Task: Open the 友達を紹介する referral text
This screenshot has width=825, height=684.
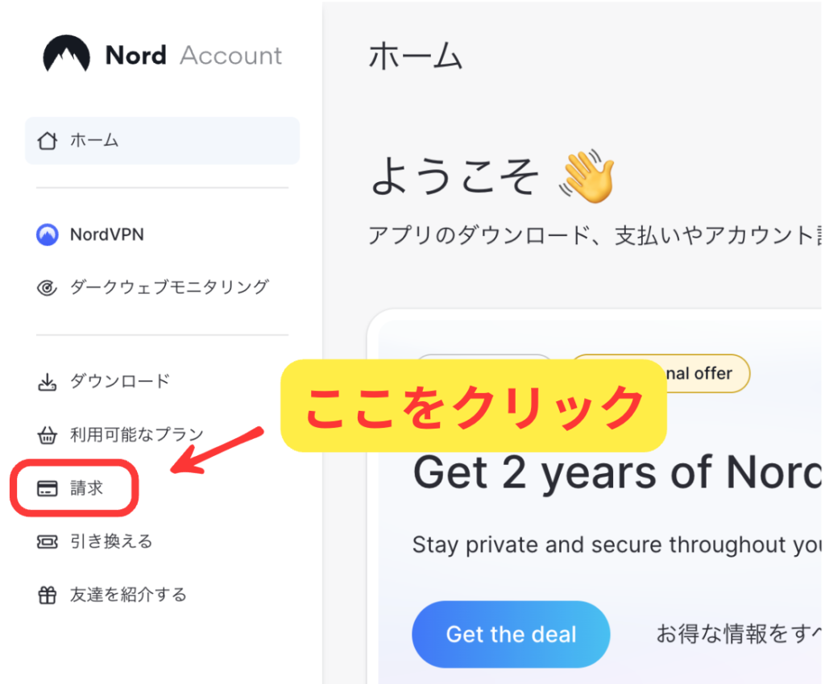Action: tap(128, 595)
